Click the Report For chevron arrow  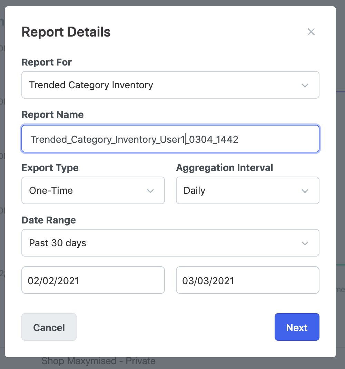[x=305, y=85]
